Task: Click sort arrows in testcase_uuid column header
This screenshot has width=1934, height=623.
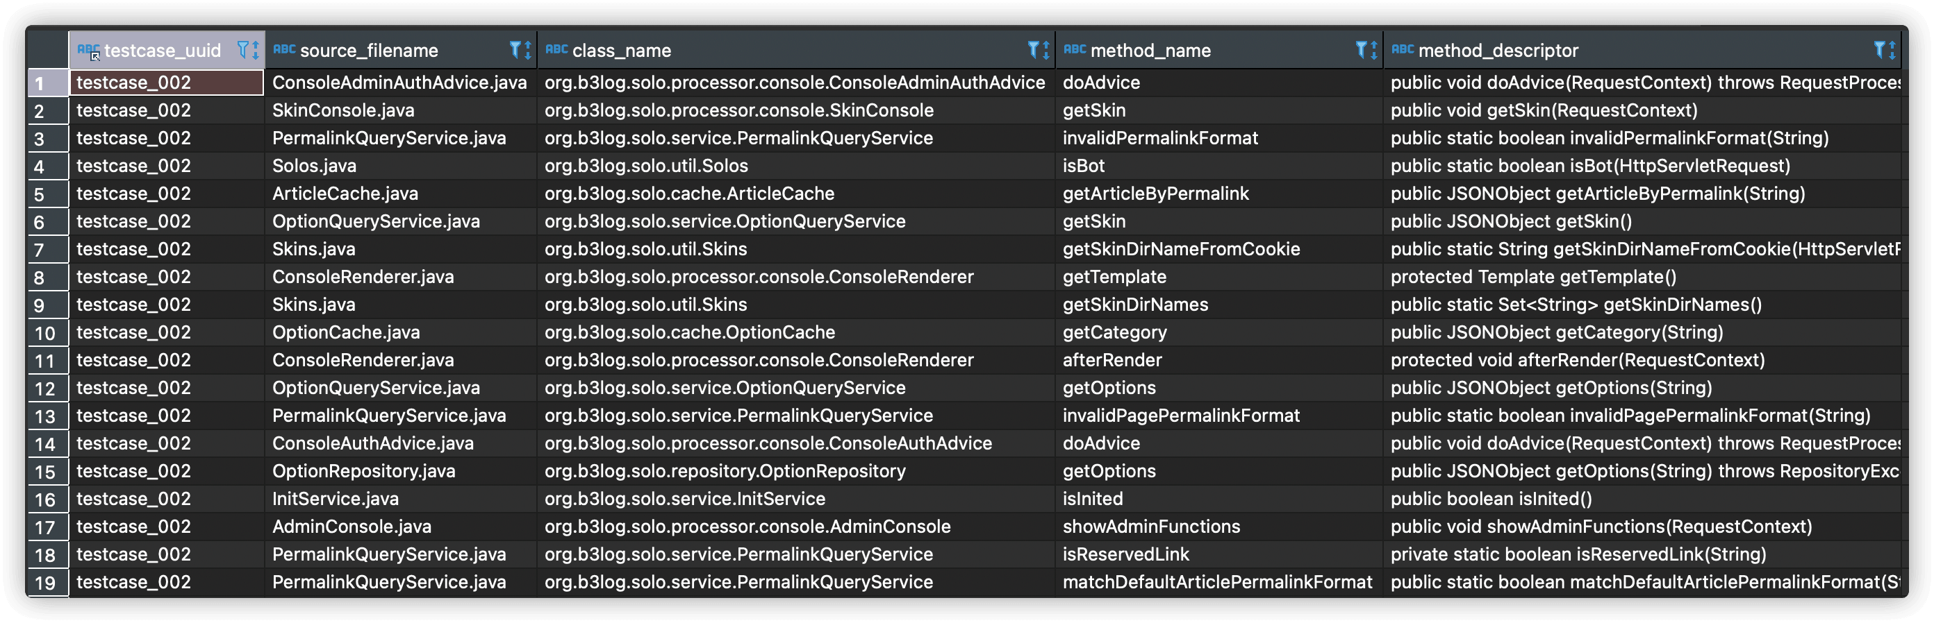Action: tap(255, 50)
